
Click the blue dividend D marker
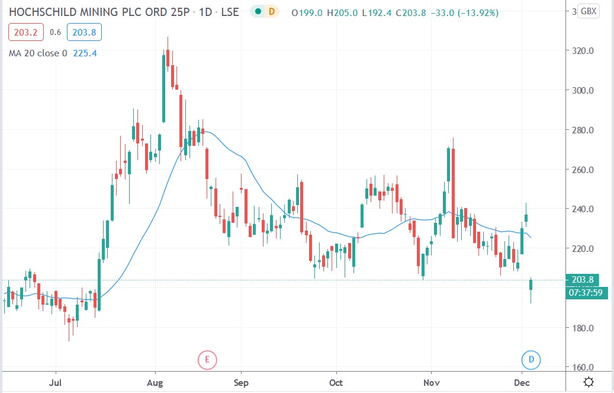531,360
